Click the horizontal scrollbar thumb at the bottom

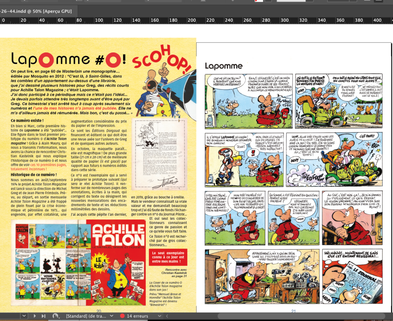coord(301,316)
